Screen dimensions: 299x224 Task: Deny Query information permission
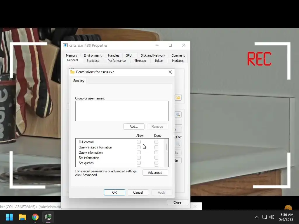pos(157,152)
